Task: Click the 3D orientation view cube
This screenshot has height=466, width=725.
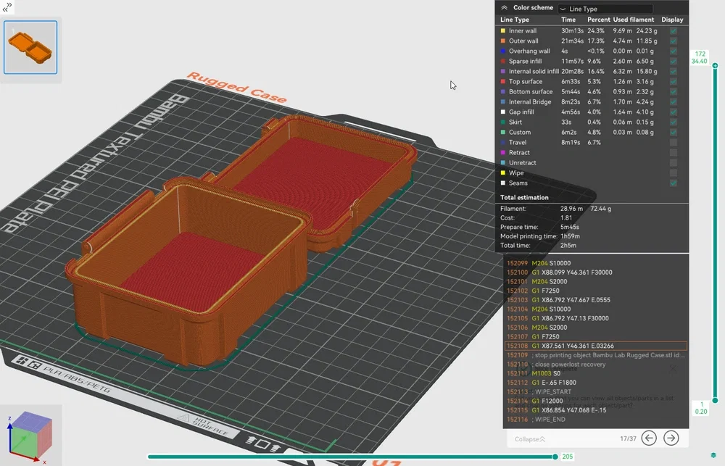Action: point(30,436)
